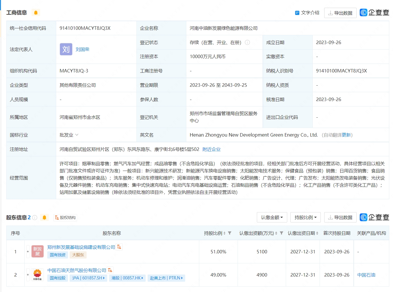Select English name Henan Zhongyou New Development

point(254,135)
